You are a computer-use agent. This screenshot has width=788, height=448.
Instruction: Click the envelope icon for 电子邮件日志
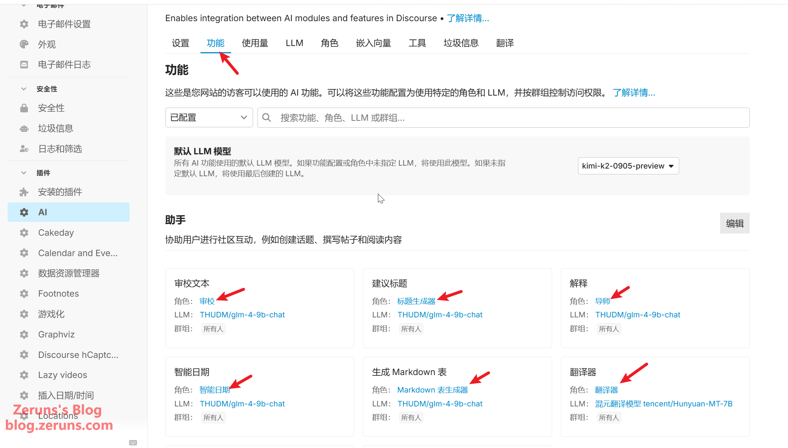coord(24,65)
